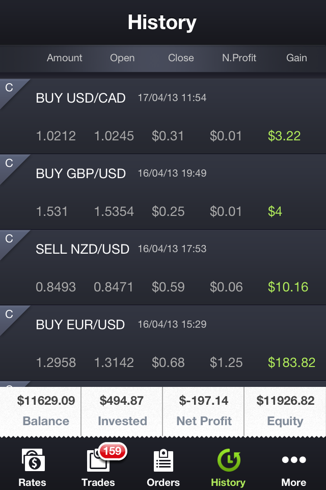The height and width of the screenshot is (490, 326).
Task: Tap the Orders clipboard icon
Action: tap(163, 460)
